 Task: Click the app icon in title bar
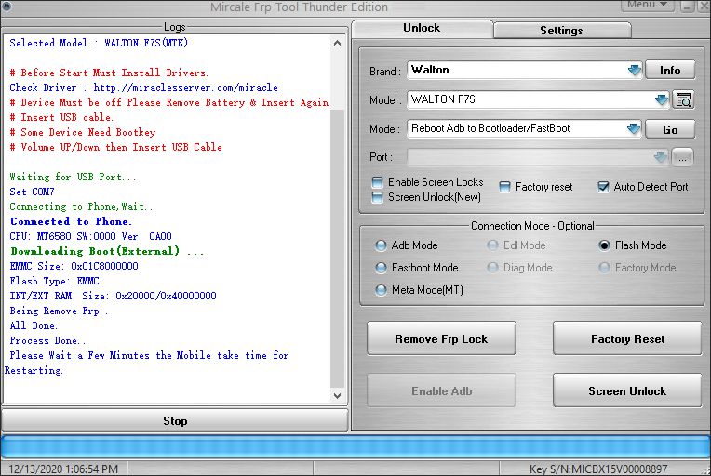coord(7,7)
